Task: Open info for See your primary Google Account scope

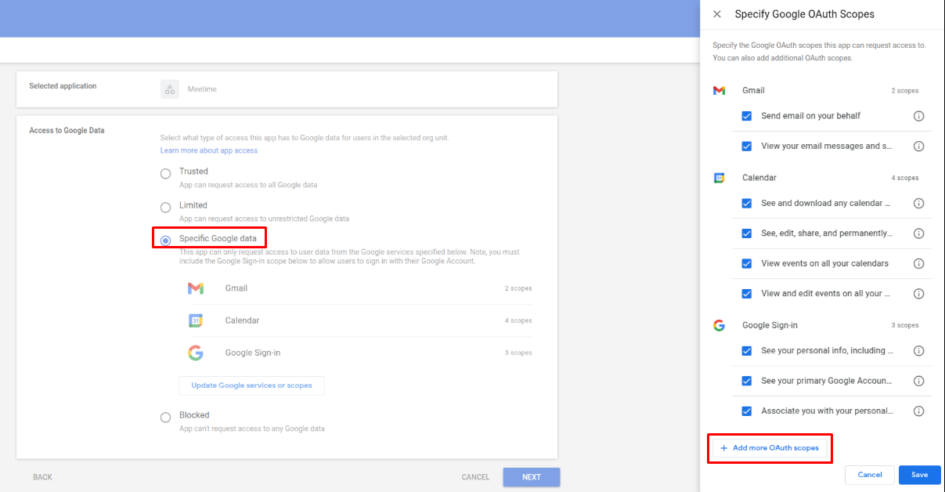Action: coord(919,382)
